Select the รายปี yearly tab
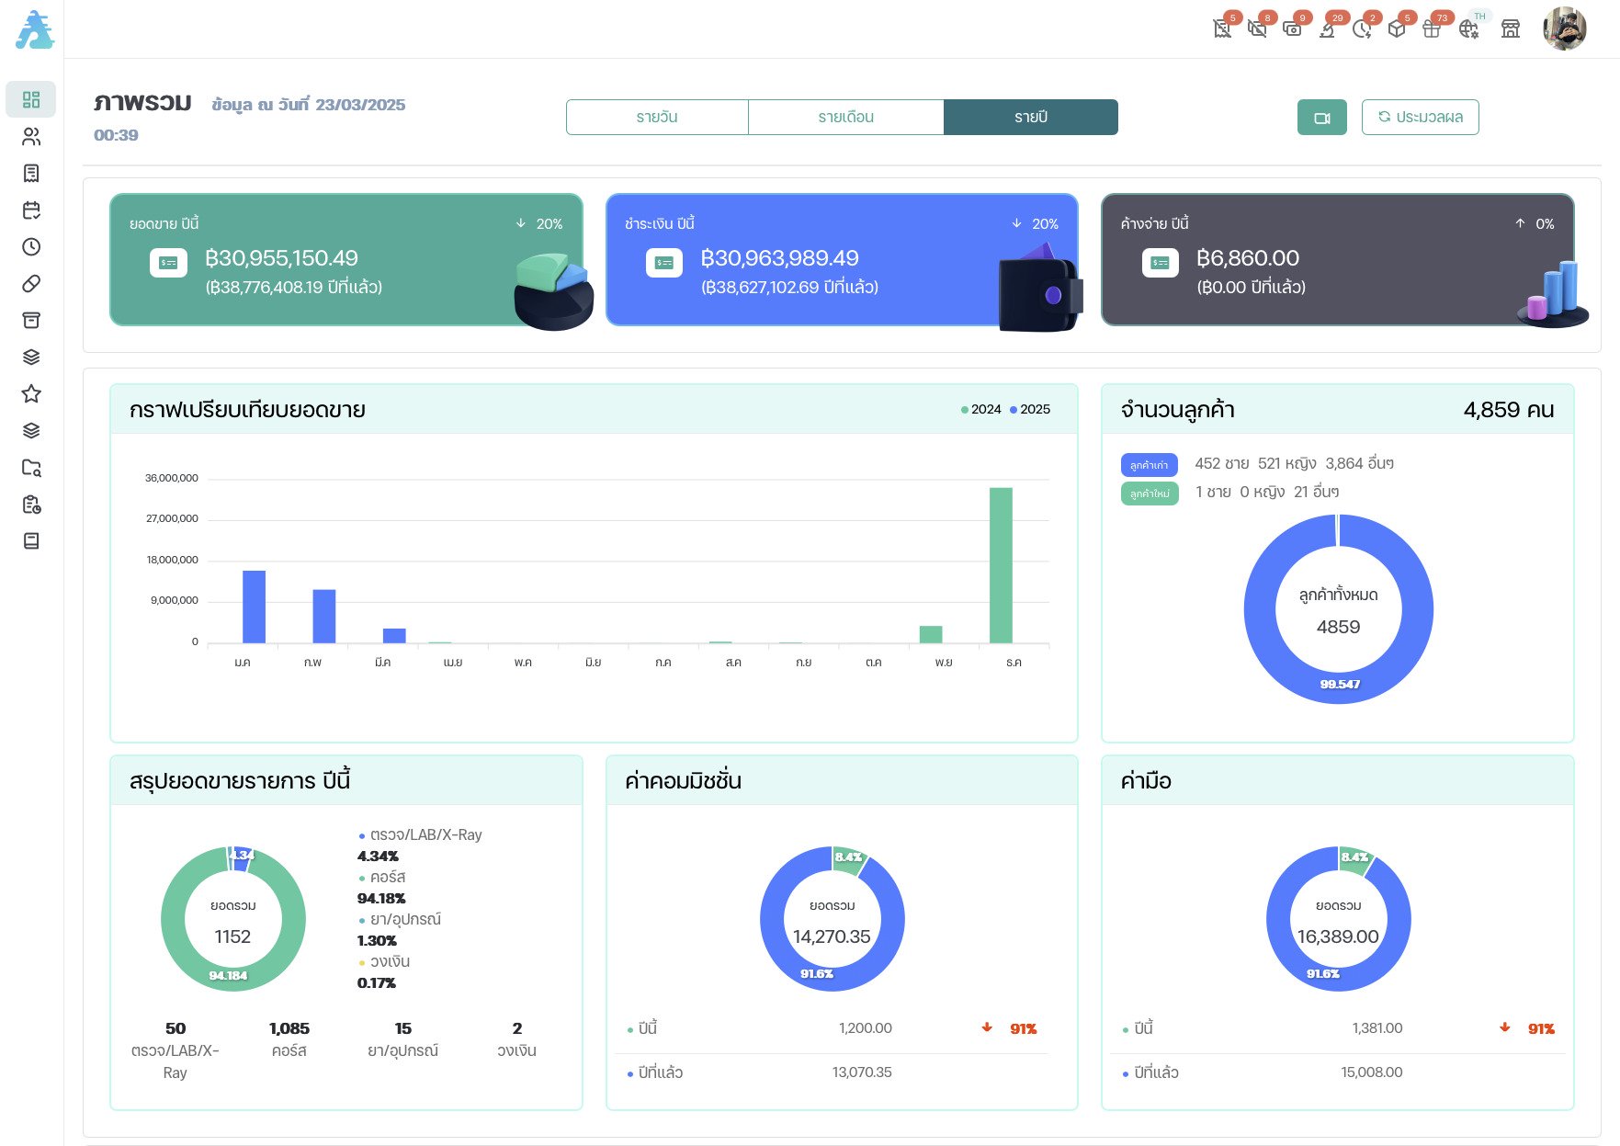This screenshot has height=1146, width=1620. tap(1030, 118)
